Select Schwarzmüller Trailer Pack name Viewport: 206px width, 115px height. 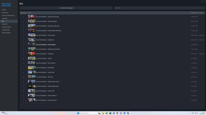pos(49,30)
